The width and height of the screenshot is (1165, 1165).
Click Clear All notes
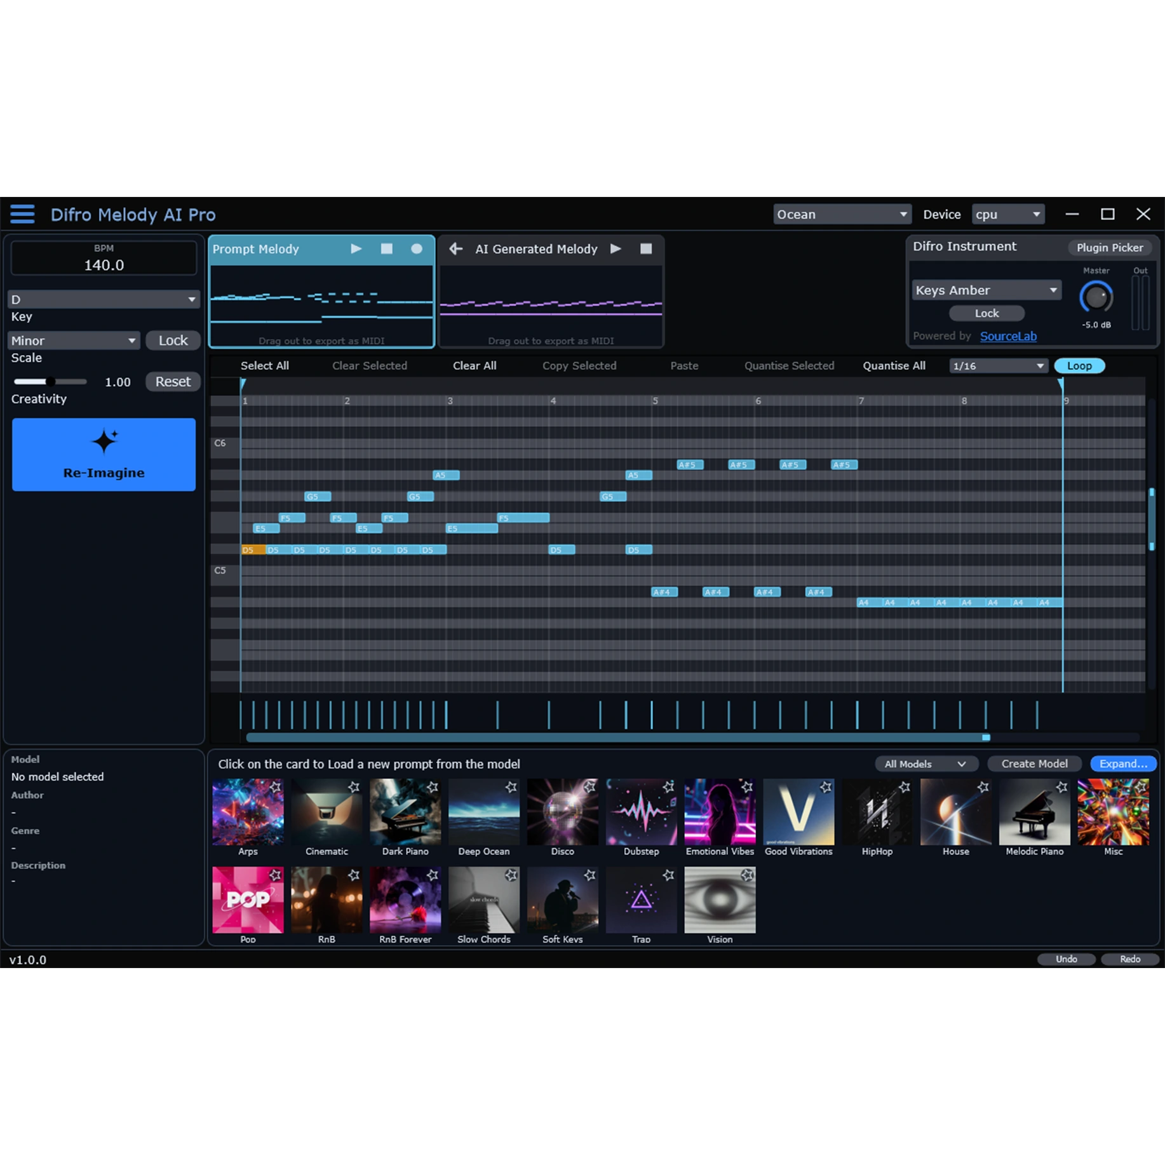point(475,366)
